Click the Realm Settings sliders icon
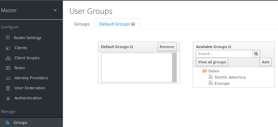Image resolution: width=278 pixels, height=127 pixels. tap(8, 37)
